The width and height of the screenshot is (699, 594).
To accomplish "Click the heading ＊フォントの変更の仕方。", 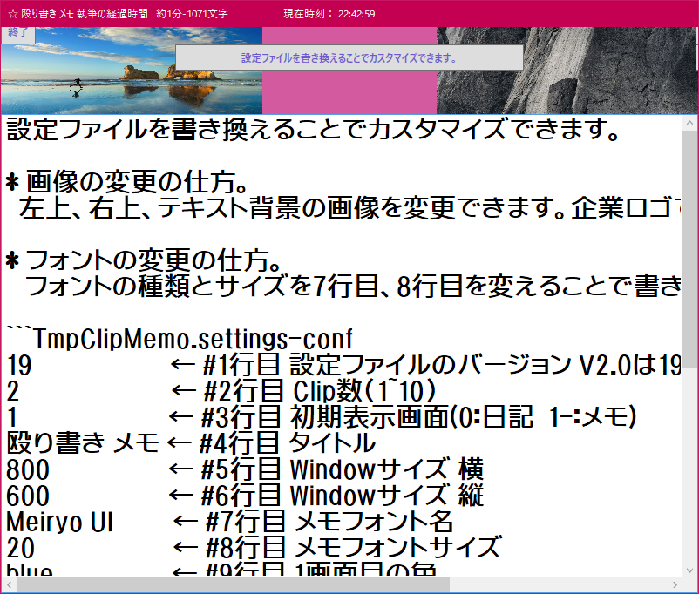I will pyautogui.click(x=144, y=260).
